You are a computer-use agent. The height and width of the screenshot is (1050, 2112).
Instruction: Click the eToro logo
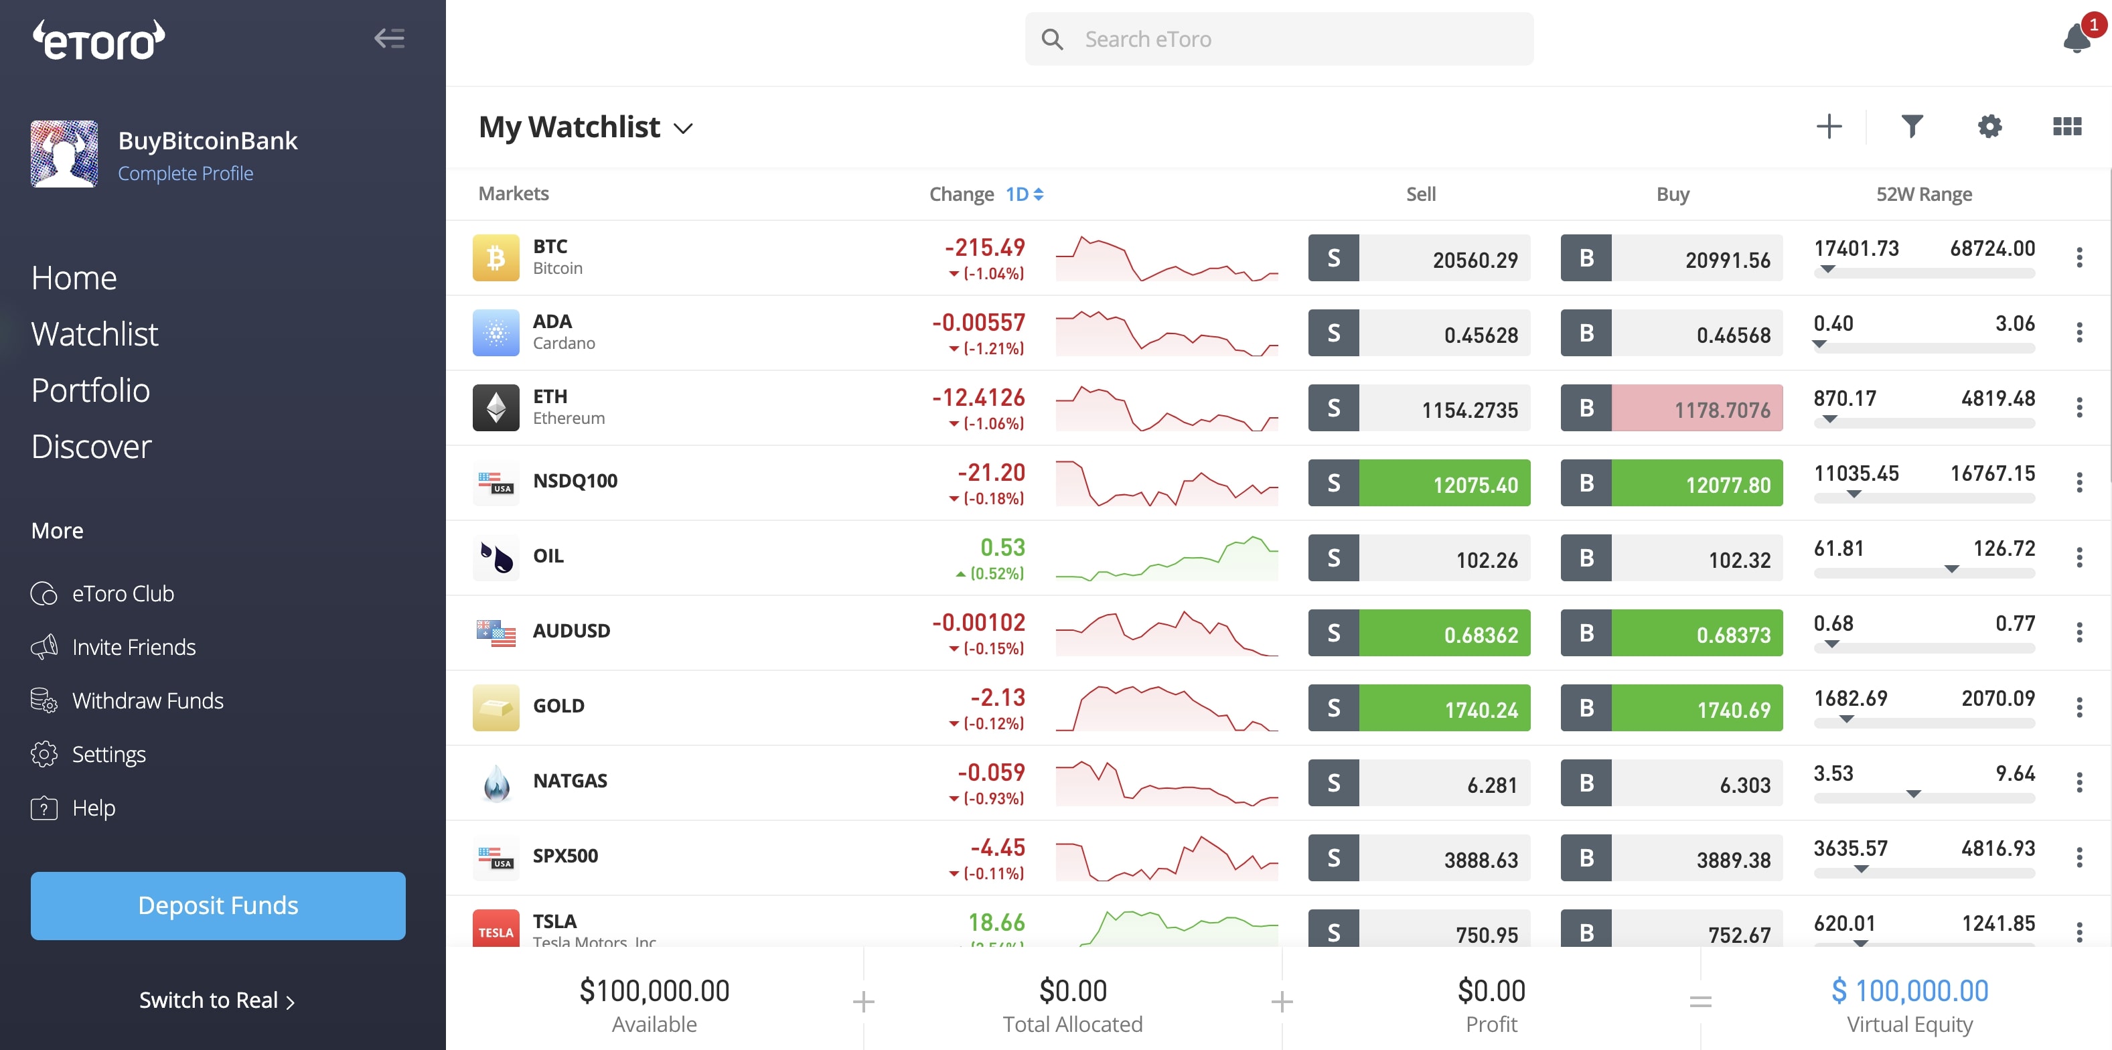[98, 40]
